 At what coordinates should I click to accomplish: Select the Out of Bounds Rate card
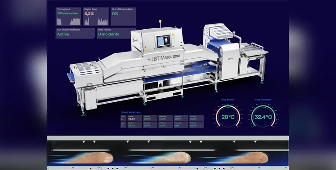tap(123, 17)
